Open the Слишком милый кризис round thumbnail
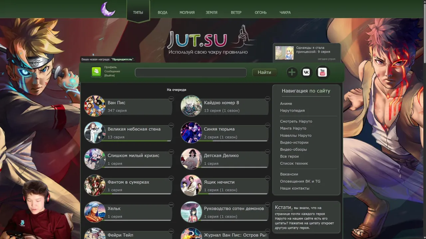The height and width of the screenshot is (239, 426). [x=95, y=159]
